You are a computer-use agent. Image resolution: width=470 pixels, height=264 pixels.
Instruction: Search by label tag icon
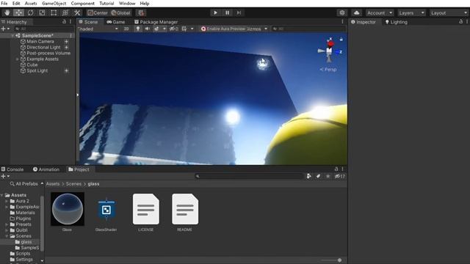318,176
